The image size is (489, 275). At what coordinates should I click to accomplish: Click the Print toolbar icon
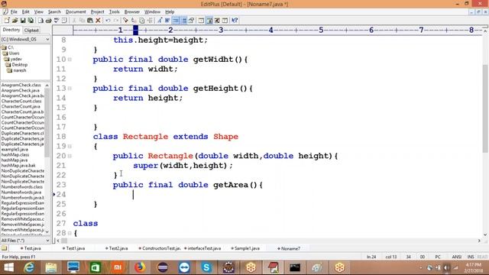click(x=48, y=21)
